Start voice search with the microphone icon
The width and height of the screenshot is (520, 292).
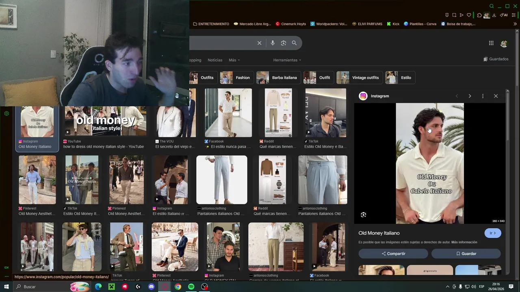tap(273, 43)
